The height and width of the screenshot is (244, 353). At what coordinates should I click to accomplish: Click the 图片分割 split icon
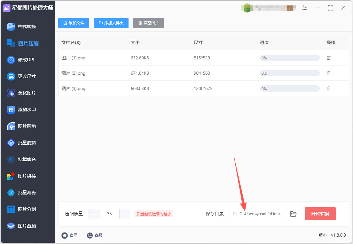[x=11, y=210]
